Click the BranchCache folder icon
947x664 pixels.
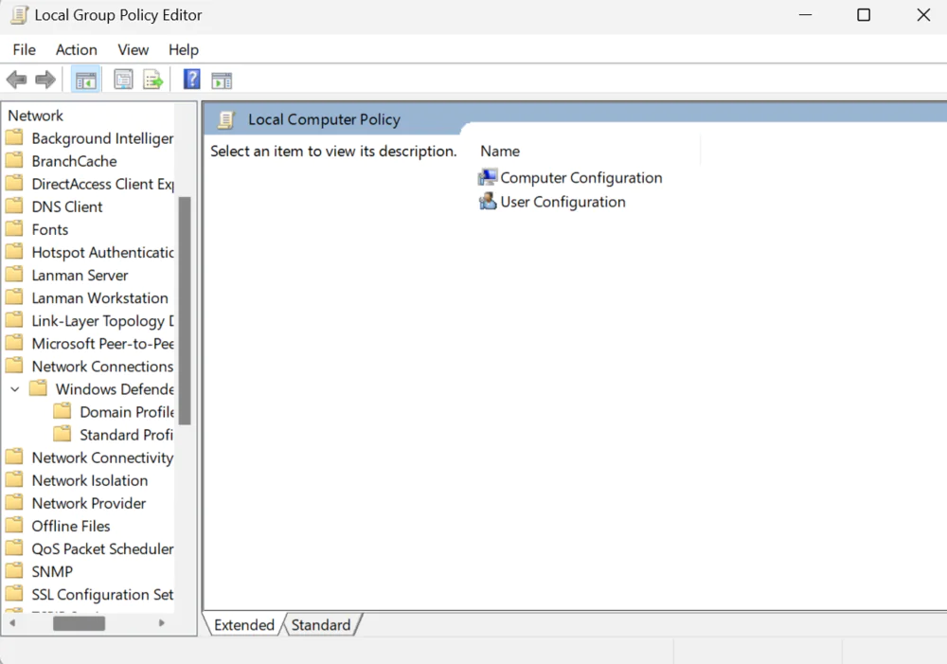(14, 161)
